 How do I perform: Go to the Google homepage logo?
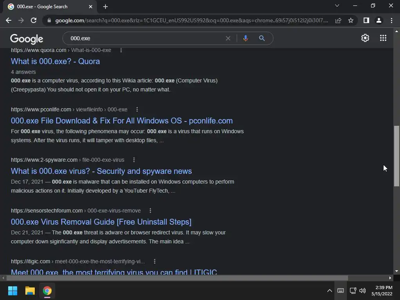coord(27,39)
